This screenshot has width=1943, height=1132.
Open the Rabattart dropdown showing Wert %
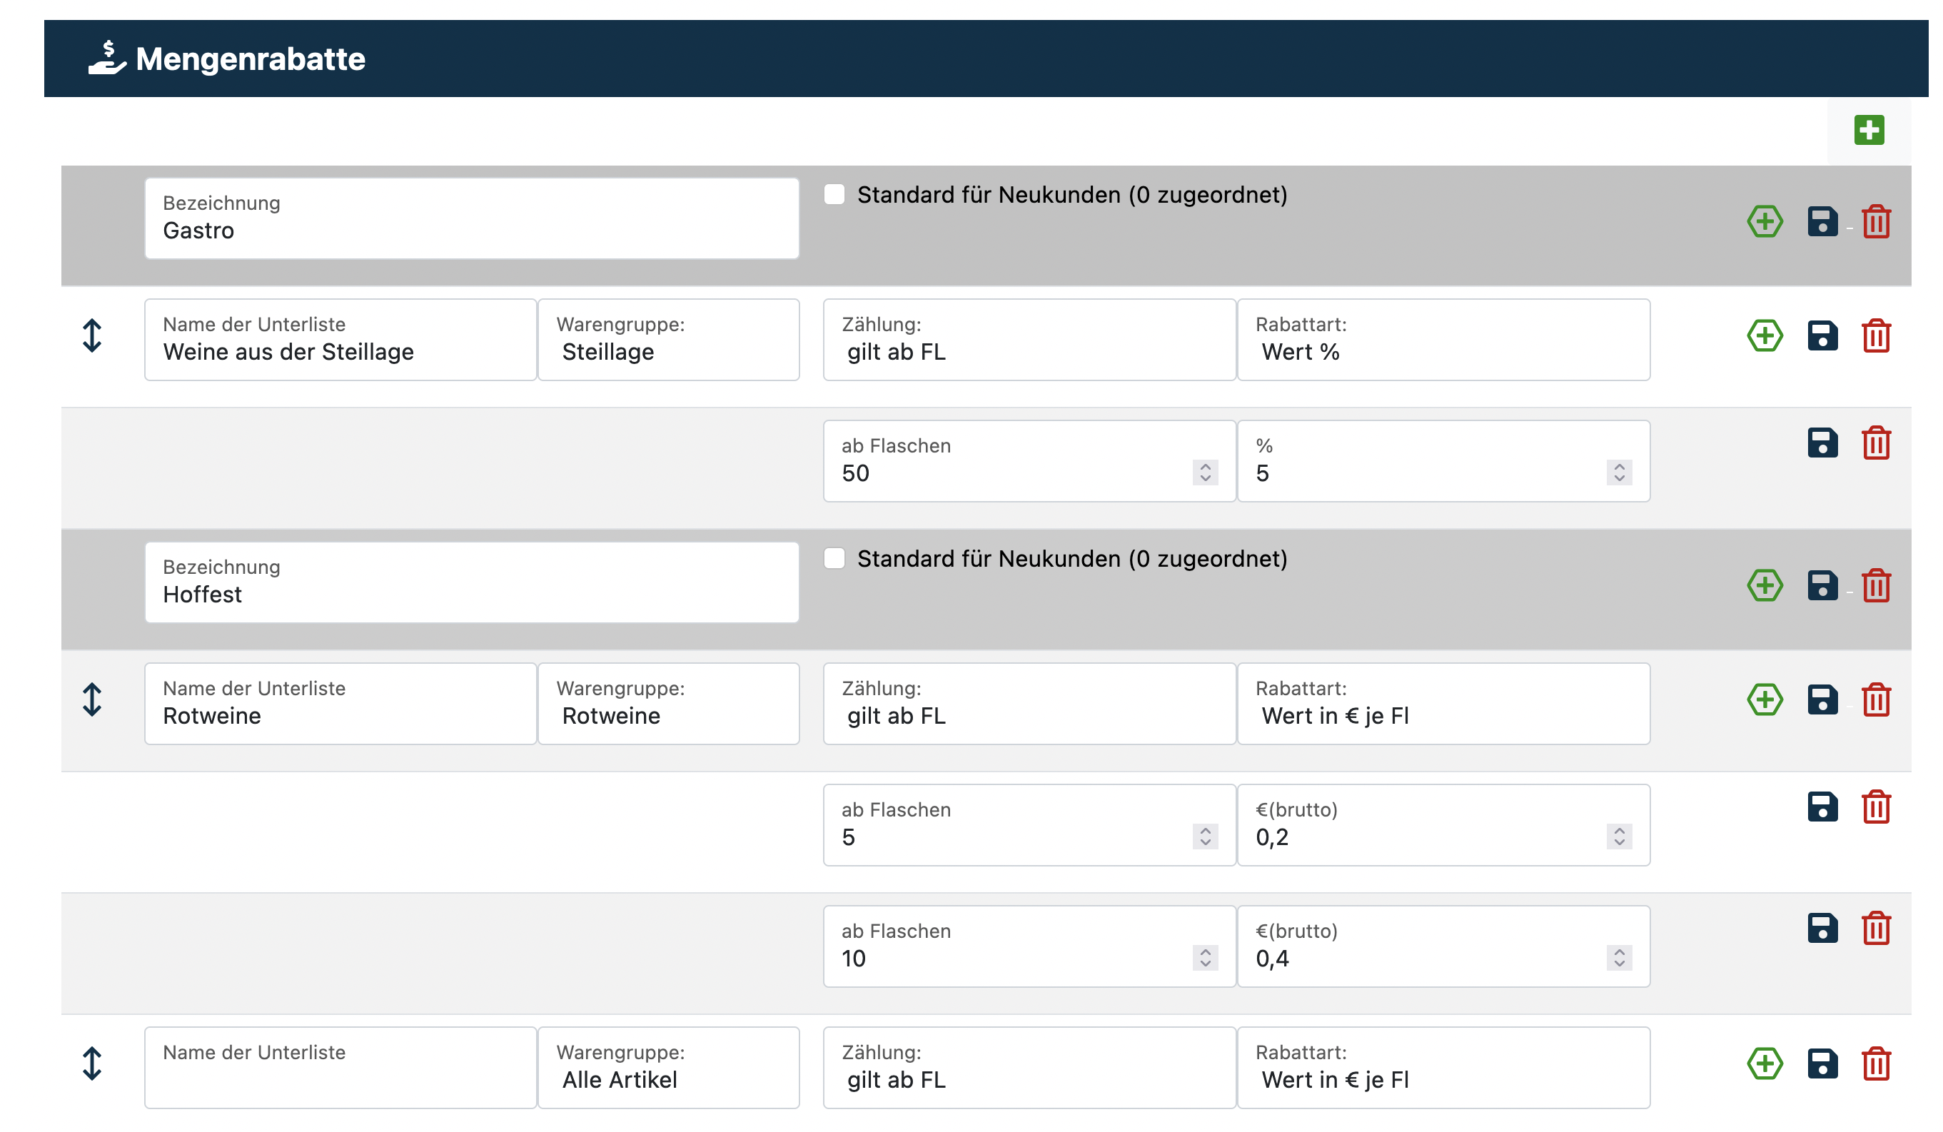point(1443,340)
